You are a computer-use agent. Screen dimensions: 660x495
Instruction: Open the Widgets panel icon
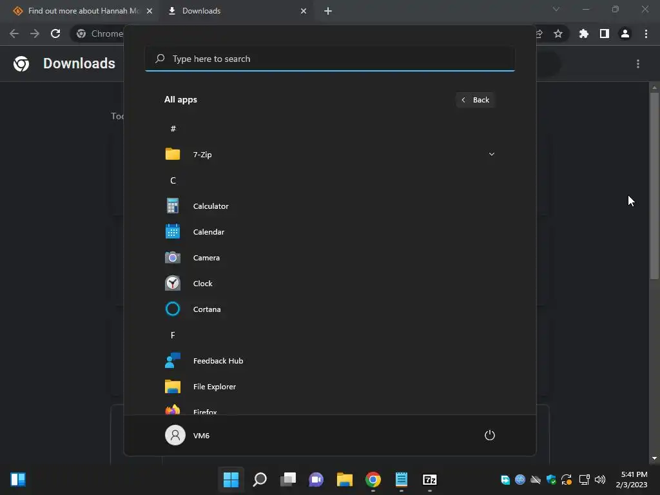click(18, 480)
